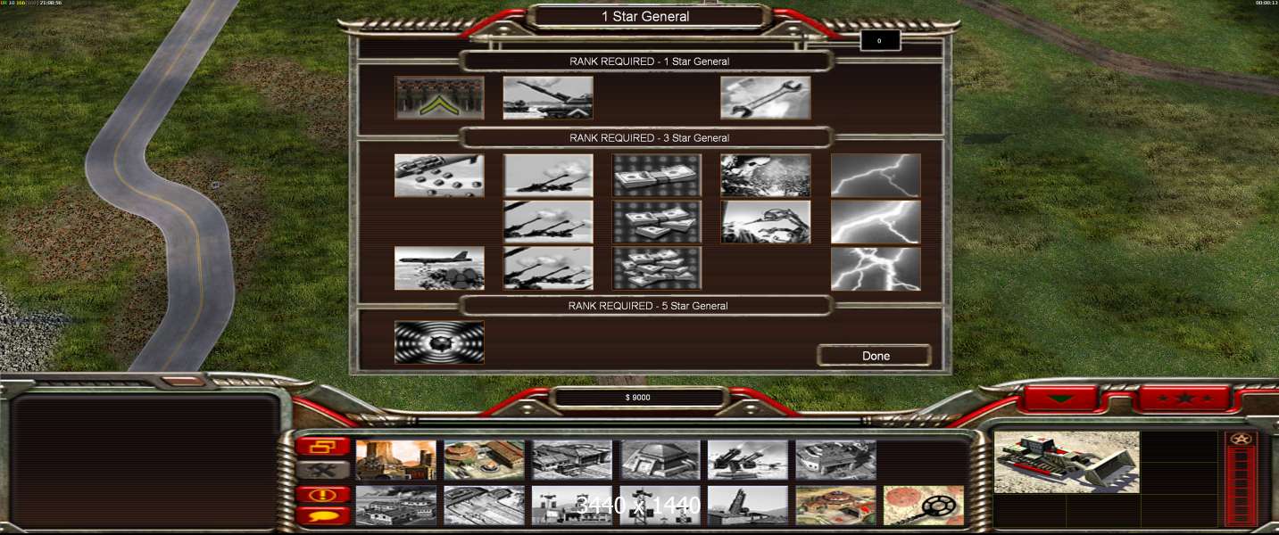This screenshot has height=535, width=1279.
Task: Click the $ 9000 money display
Action: 637,398
